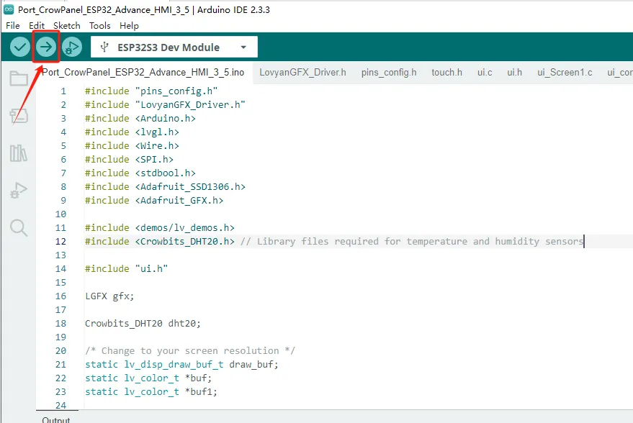Open the Sketchbook folder sidebar icon
633x423 pixels.
coord(19,78)
